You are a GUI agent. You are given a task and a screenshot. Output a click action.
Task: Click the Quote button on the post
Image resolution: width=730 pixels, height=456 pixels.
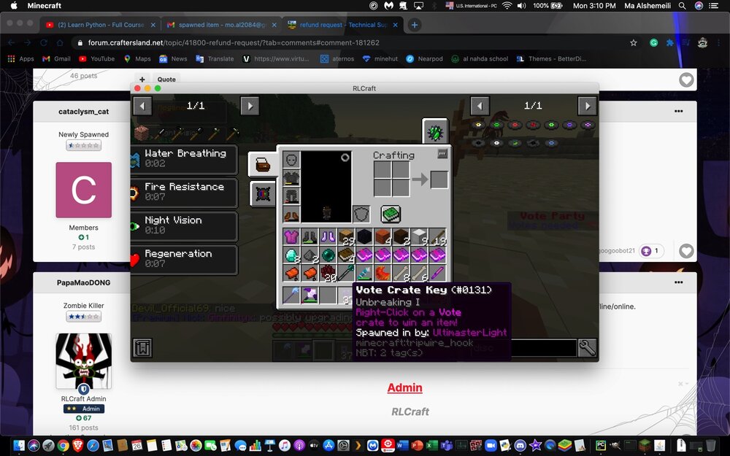click(x=166, y=80)
